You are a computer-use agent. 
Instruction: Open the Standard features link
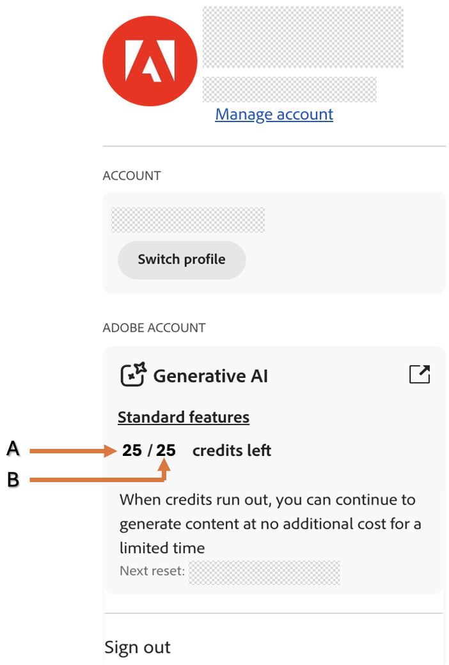pyautogui.click(x=184, y=418)
